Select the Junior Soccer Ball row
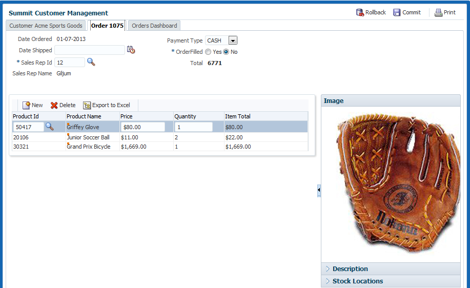This screenshot has height=288, width=470. pyautogui.click(x=160, y=137)
